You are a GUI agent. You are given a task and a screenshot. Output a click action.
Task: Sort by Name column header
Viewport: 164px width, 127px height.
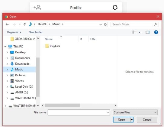[x=49, y=39]
